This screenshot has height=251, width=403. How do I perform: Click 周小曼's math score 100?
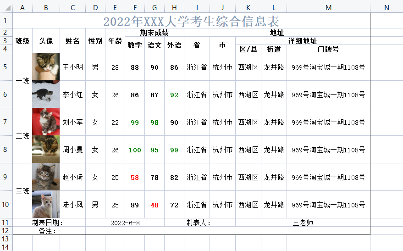pyautogui.click(x=135, y=150)
